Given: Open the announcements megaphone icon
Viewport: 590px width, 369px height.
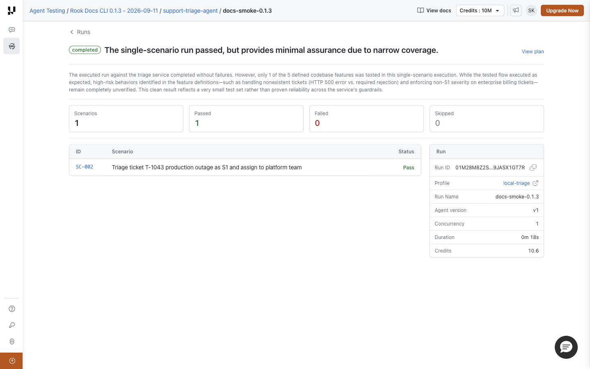Looking at the screenshot, I should (x=516, y=11).
